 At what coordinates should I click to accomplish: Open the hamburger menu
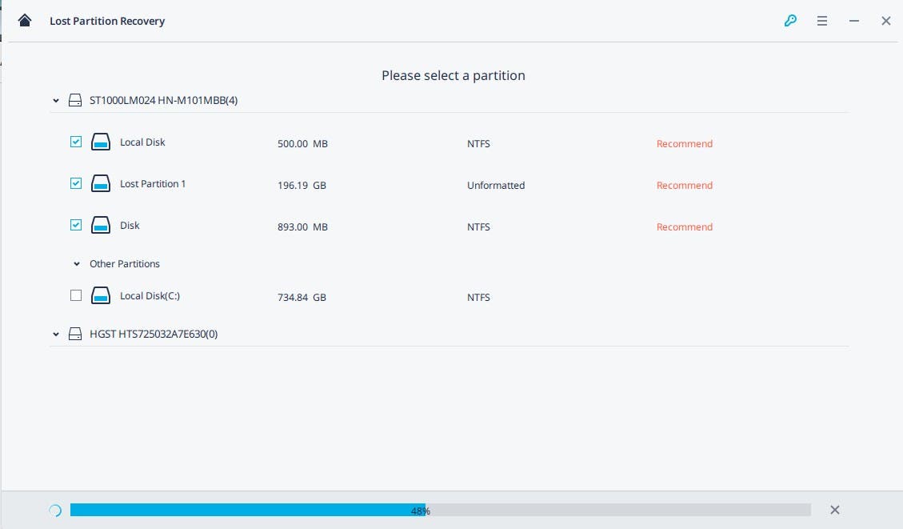click(821, 21)
